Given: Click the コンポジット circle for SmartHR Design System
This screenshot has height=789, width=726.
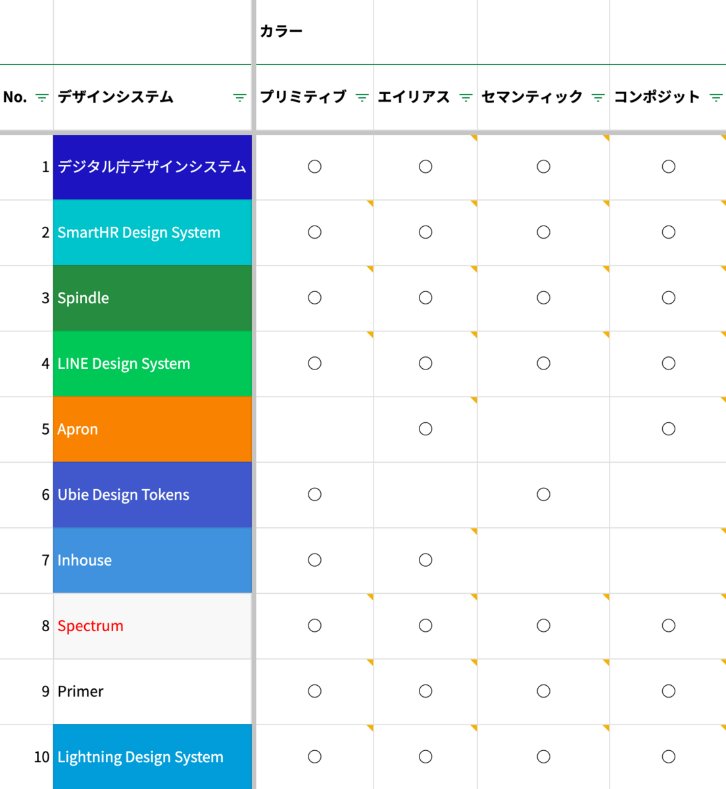Looking at the screenshot, I should point(669,232).
